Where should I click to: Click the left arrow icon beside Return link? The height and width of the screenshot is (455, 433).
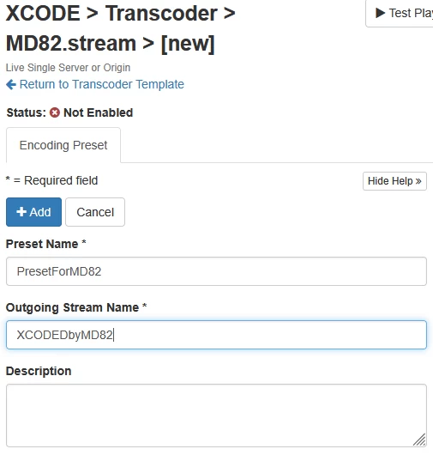click(11, 84)
